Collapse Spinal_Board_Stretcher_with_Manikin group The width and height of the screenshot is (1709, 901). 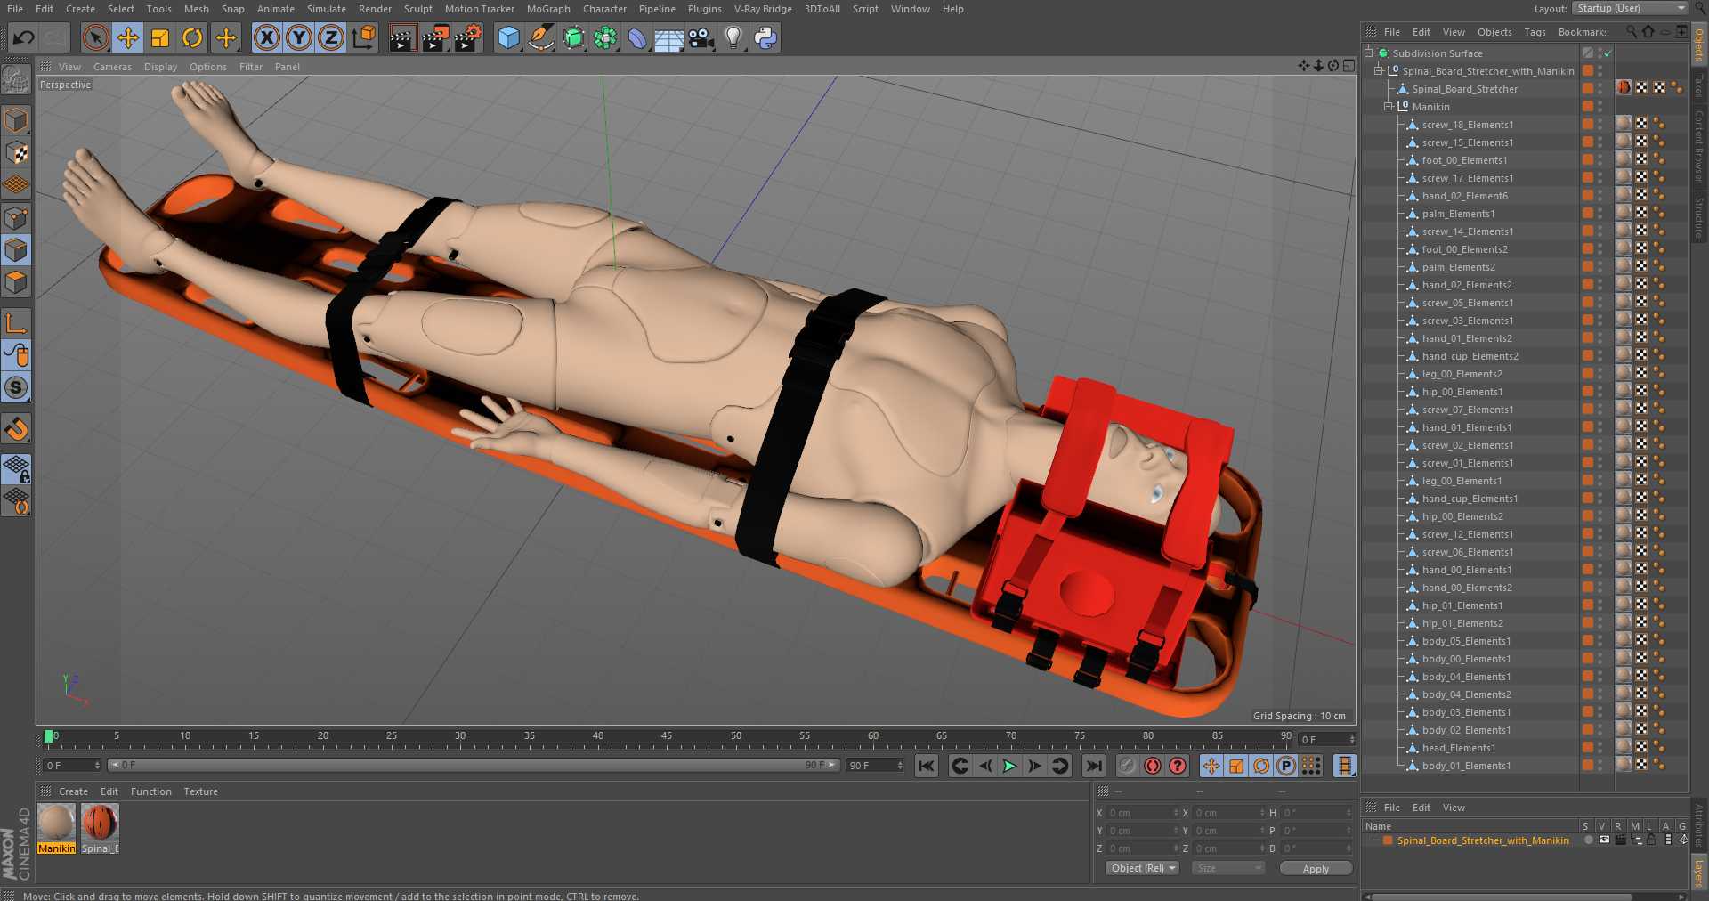pyautogui.click(x=1379, y=71)
